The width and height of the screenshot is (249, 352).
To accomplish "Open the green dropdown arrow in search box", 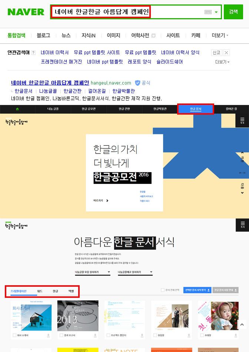I will click(216, 12).
